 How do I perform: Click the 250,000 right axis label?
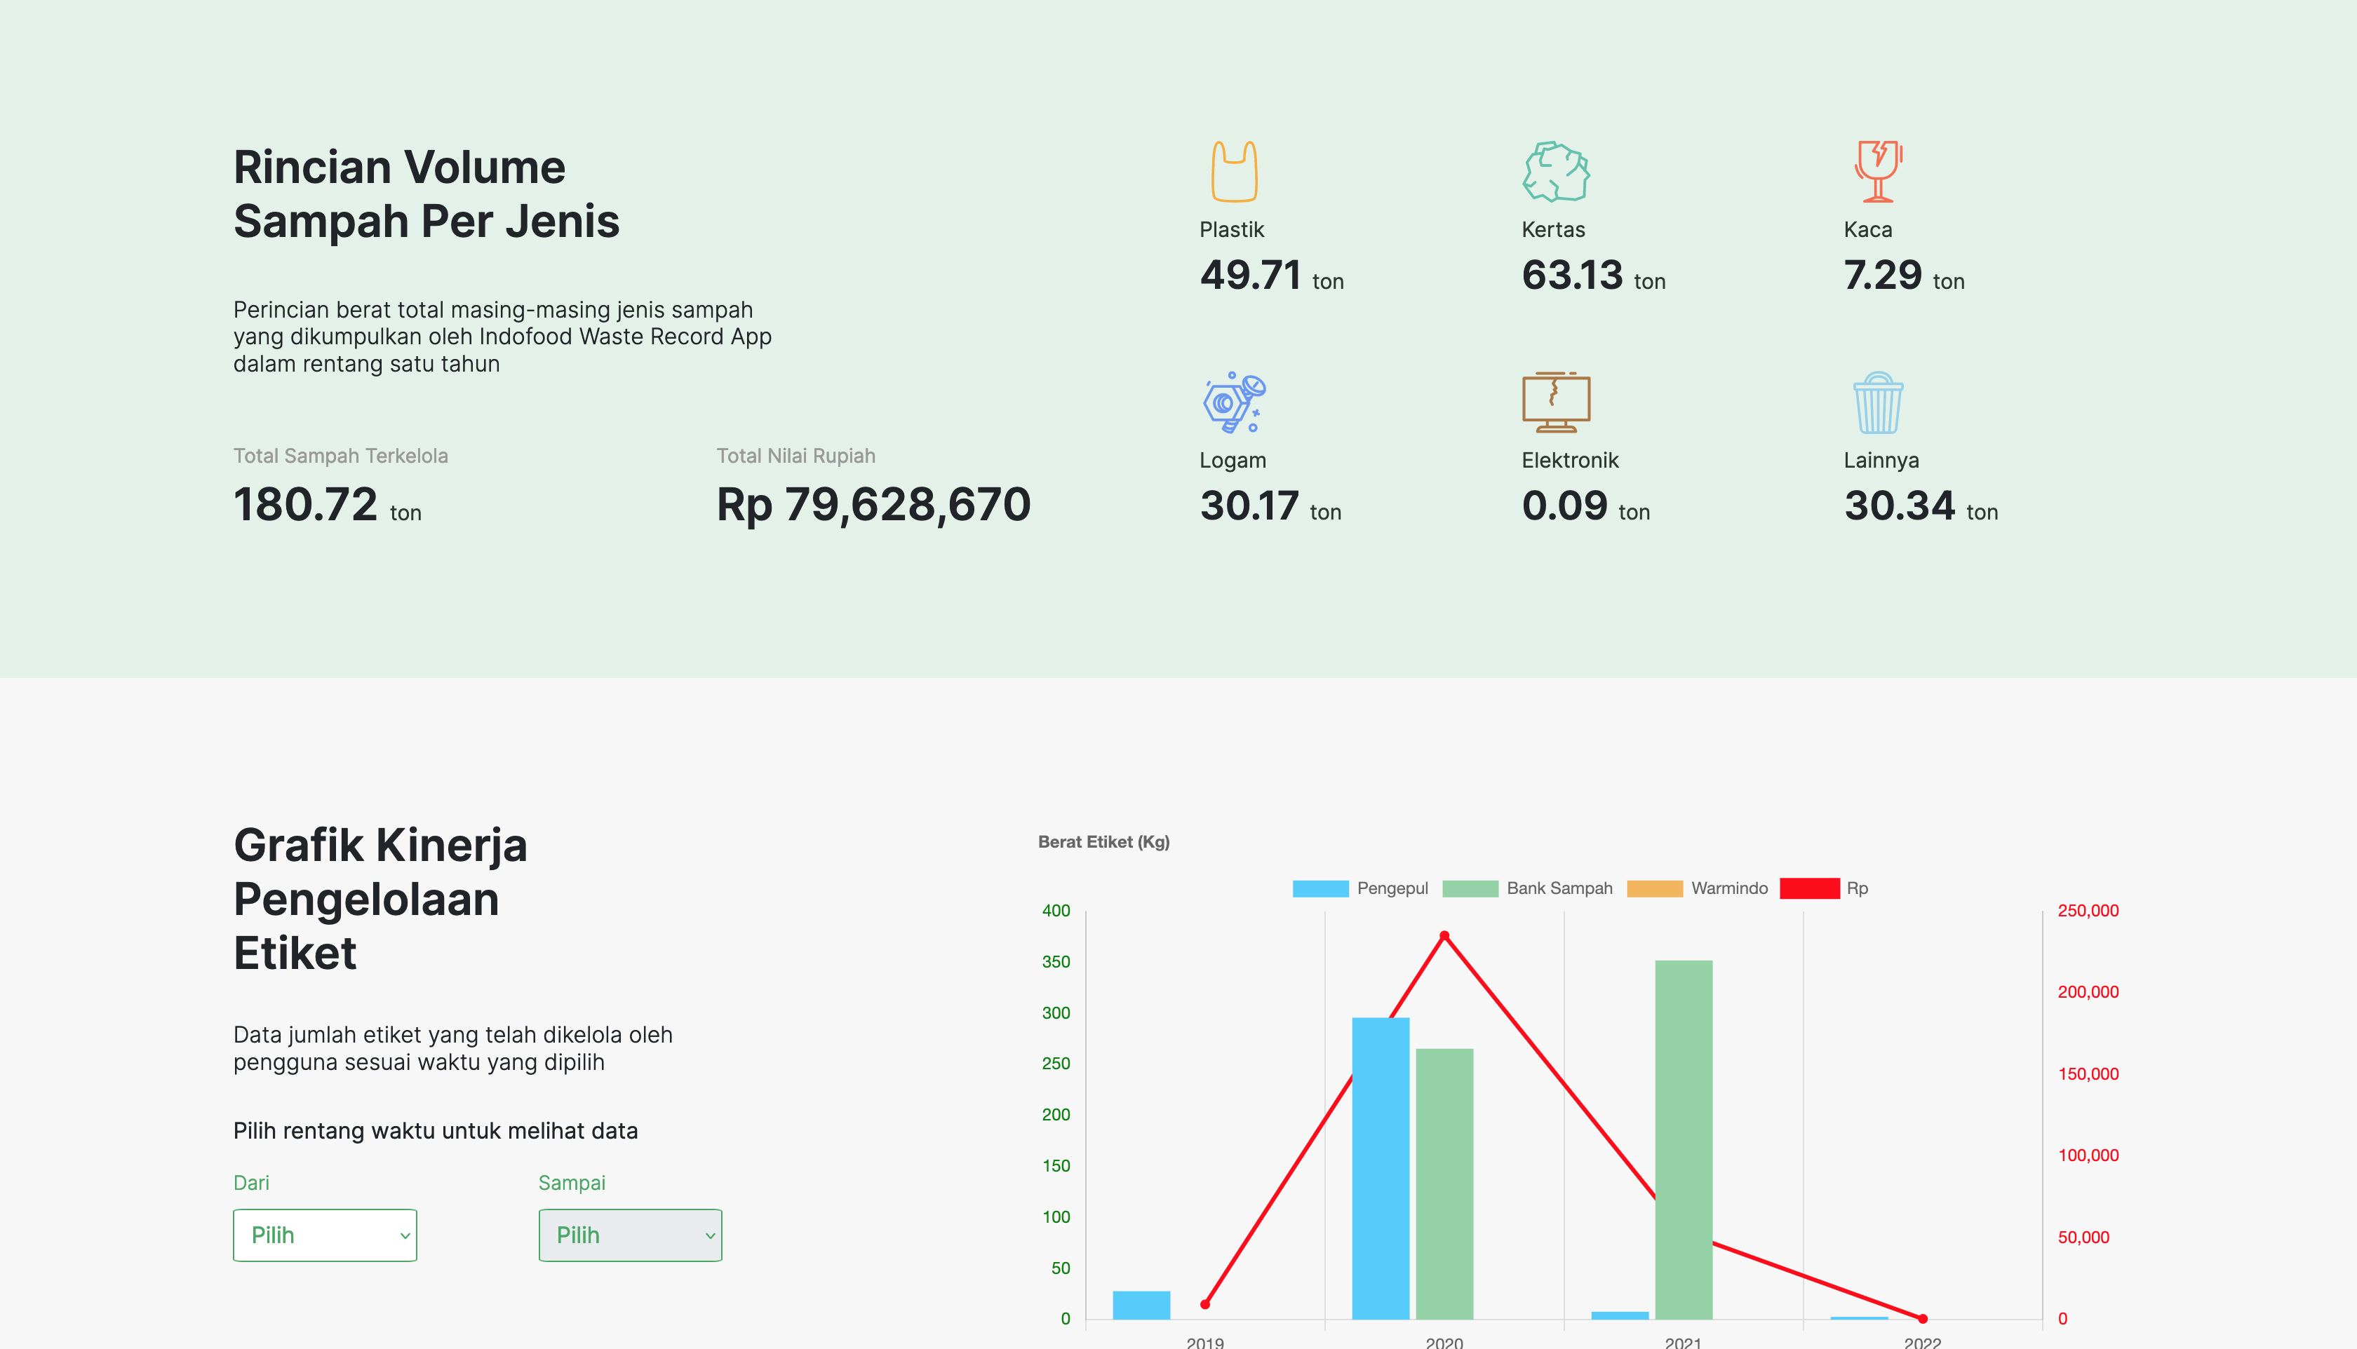[x=2088, y=911]
